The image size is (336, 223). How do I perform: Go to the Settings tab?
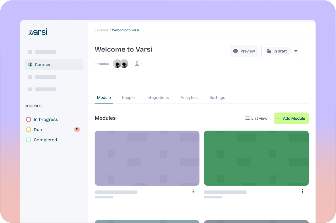(x=217, y=97)
